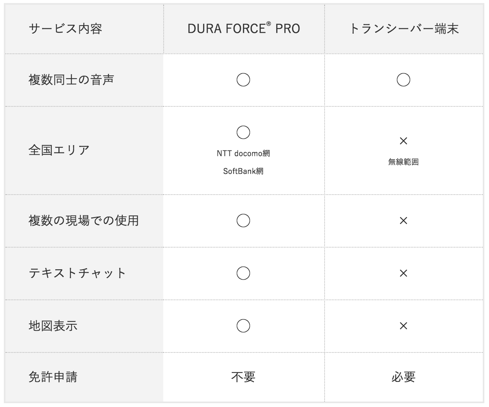
Task: Click the circle icon for 複数同士の音声 under トランシーバー端末
Action: click(x=404, y=80)
